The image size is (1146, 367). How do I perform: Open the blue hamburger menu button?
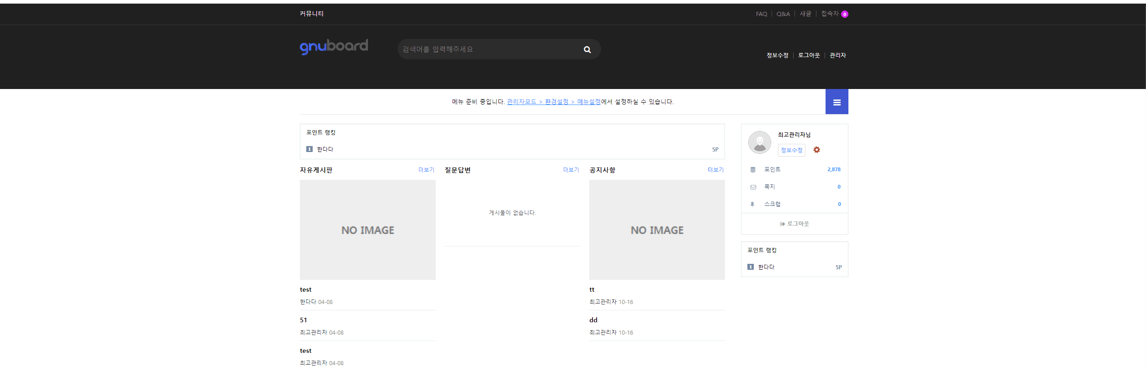(x=837, y=102)
